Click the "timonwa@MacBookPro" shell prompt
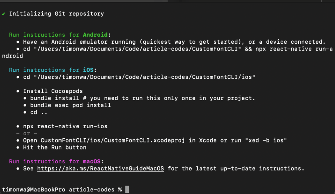This screenshot has height=194, width=335. (x=34, y=190)
